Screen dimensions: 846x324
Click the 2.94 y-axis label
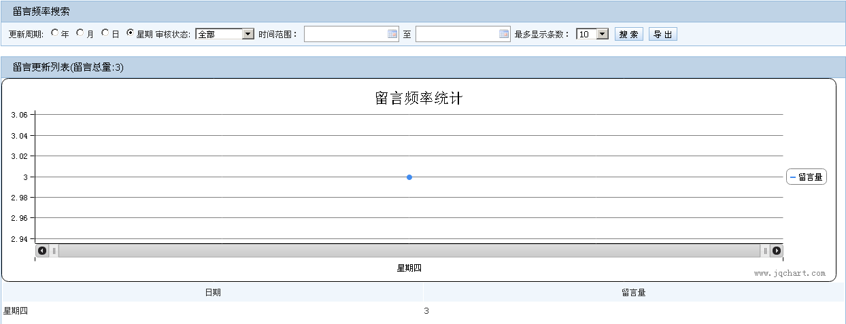pos(19,239)
